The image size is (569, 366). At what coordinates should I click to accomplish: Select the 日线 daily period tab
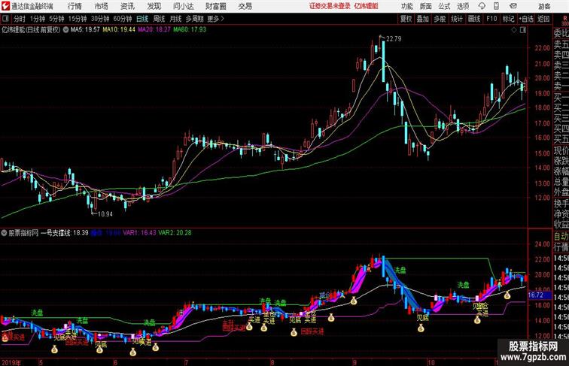click(142, 19)
